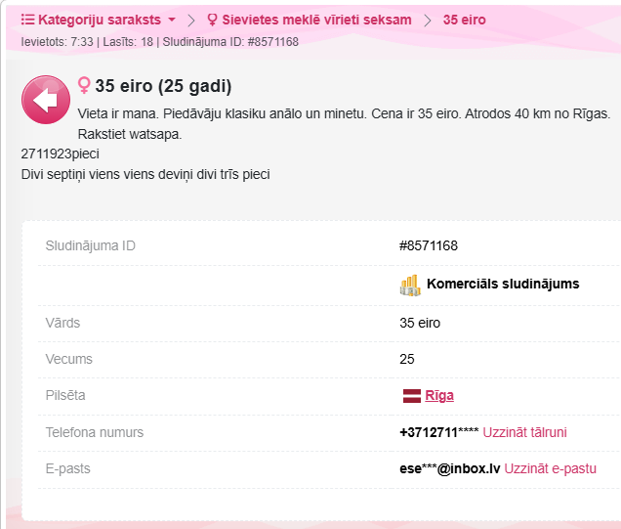Click the gold coins commercial ad icon

tap(410, 286)
